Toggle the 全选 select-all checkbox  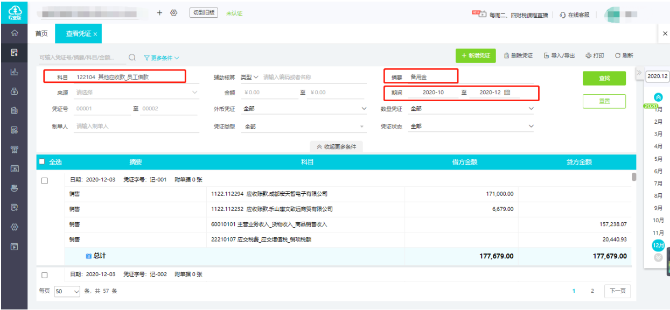click(42, 161)
